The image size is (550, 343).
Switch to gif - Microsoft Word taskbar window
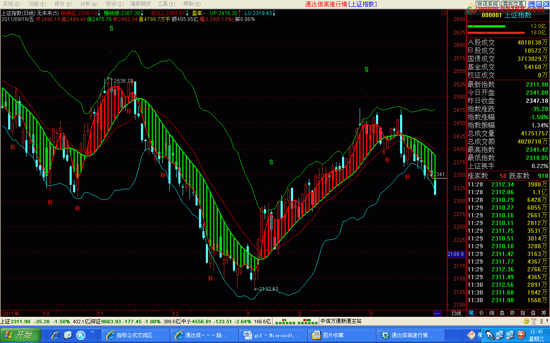pyautogui.click(x=272, y=335)
